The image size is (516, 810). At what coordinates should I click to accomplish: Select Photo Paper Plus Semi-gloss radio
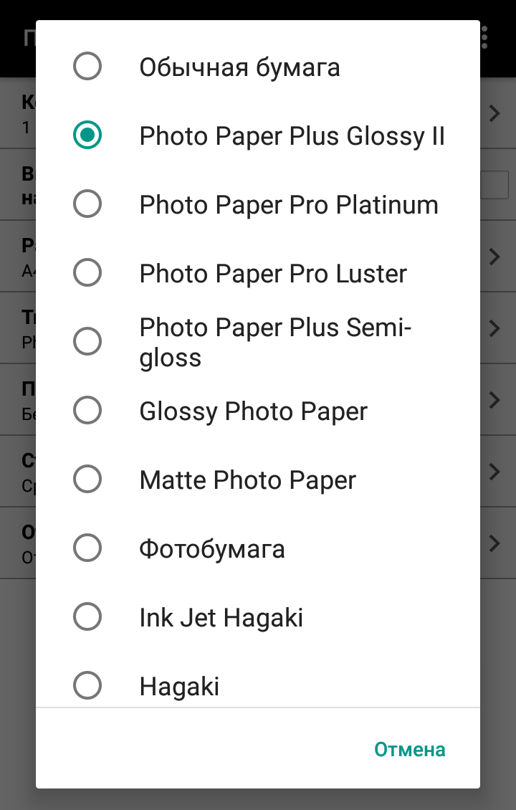pos(87,342)
